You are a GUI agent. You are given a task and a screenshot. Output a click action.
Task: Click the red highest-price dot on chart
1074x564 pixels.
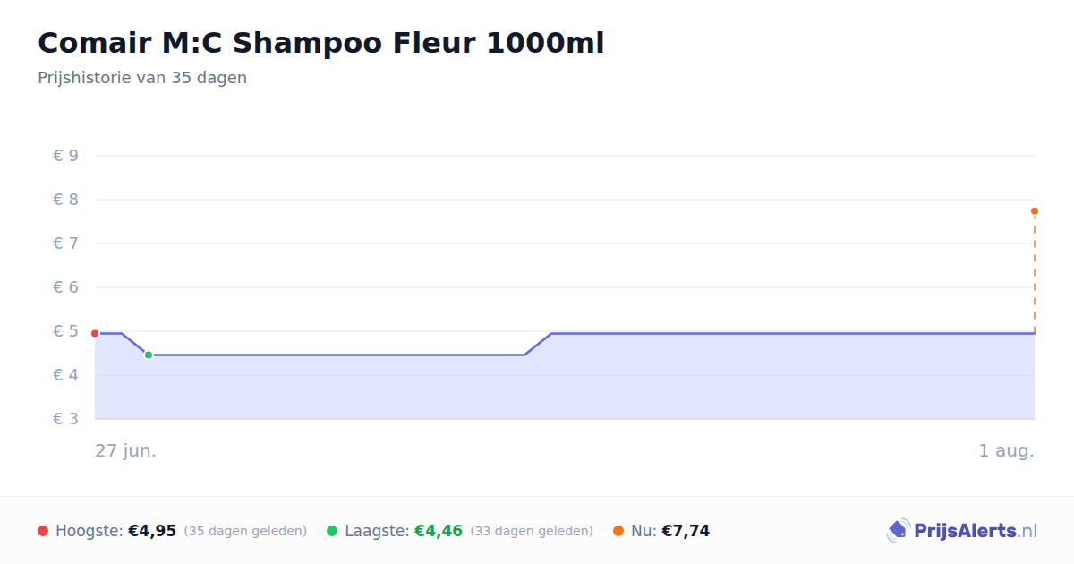[x=95, y=333]
